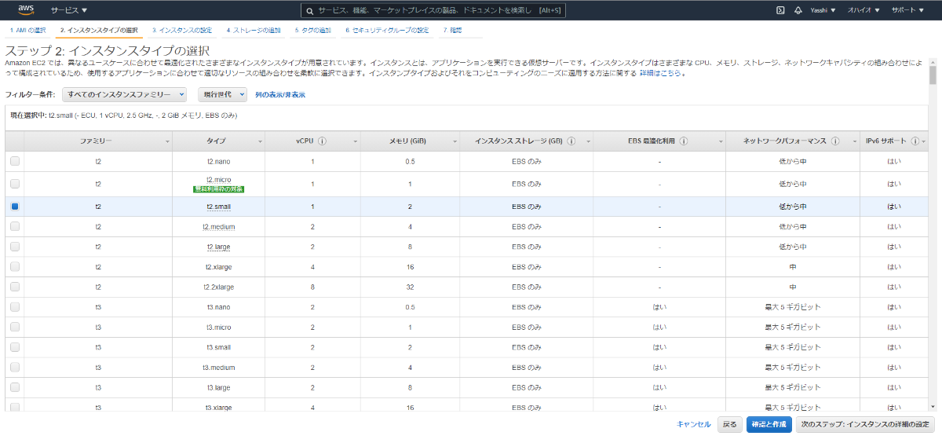Click the t3.small type cell
Viewport: 942px width, 443px height.
click(x=219, y=346)
